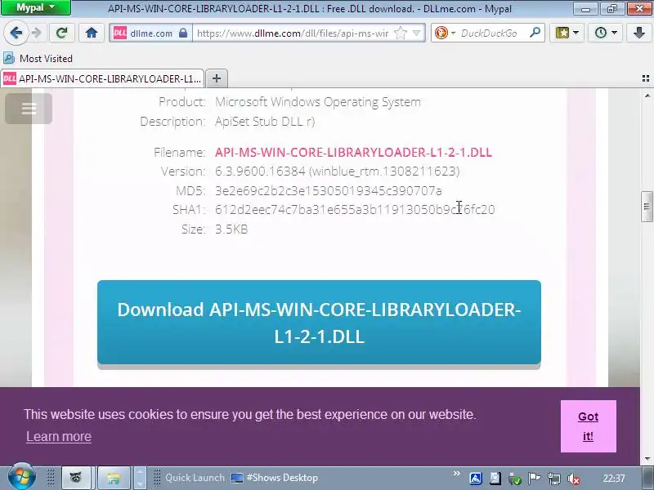654x490 pixels.
Task: Select the API-MS-WIN-CORE-LIBRARYLOADER tab
Action: pos(102,78)
